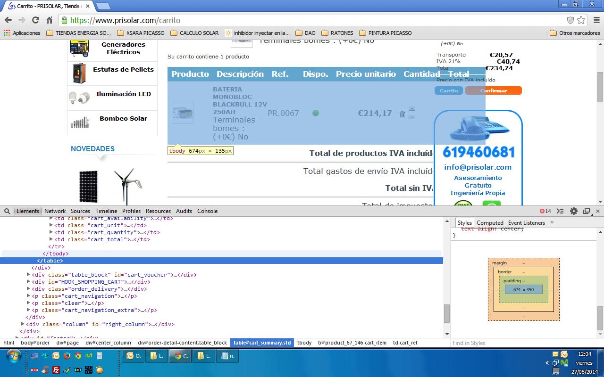Click the orange Confirmar button

[494, 90]
